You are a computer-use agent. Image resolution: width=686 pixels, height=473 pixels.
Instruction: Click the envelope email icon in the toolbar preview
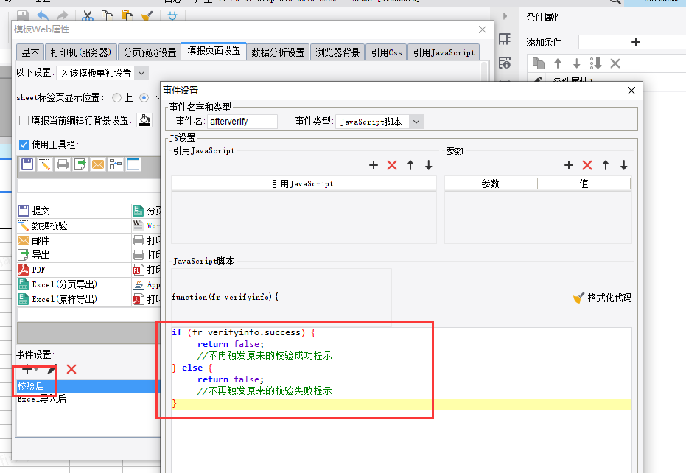coord(98,164)
